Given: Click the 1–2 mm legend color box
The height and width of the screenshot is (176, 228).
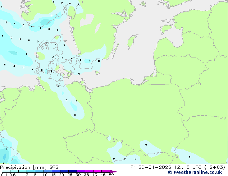Looking at the screenshot, I should pos(23,171).
